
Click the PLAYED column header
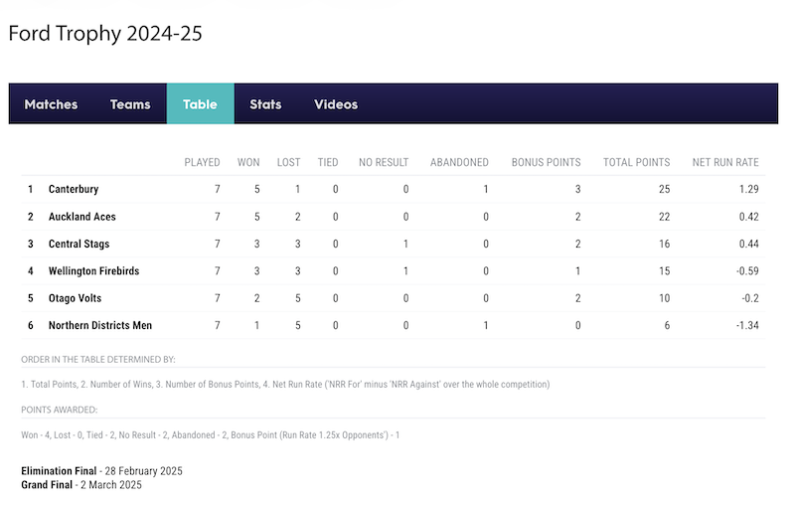click(x=202, y=162)
